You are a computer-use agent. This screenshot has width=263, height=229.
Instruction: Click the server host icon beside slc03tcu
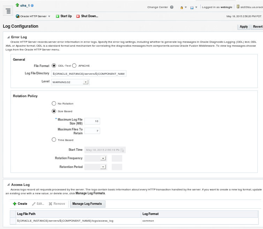[x=238, y=7]
